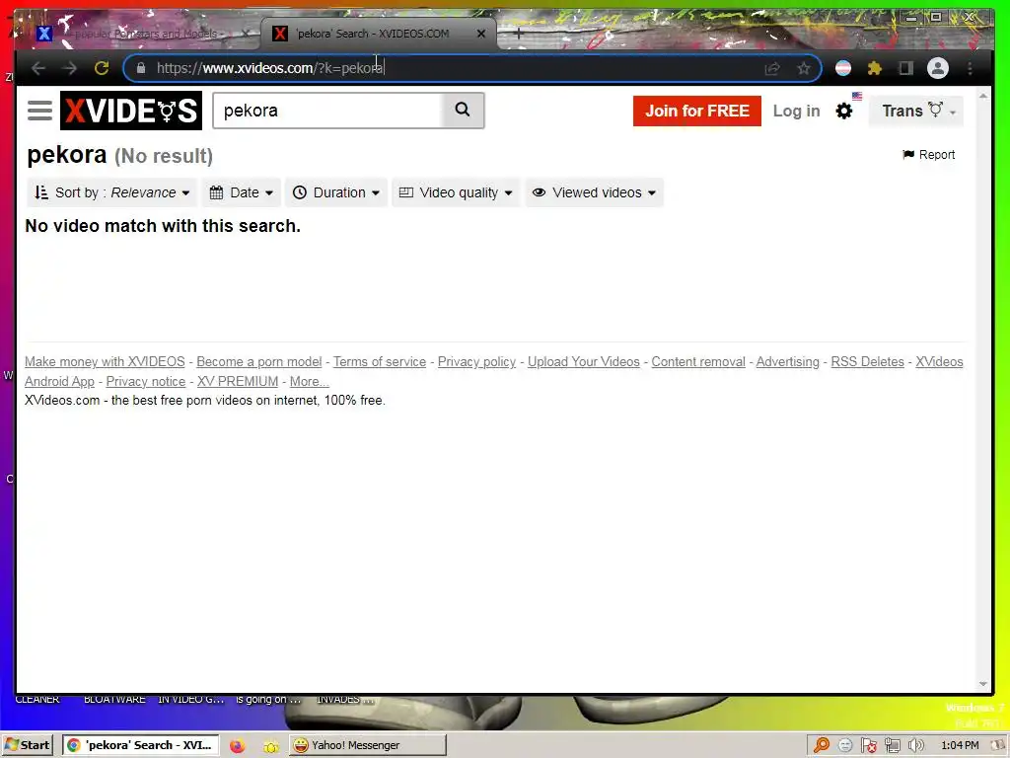Image resolution: width=1010 pixels, height=758 pixels.
Task: Click the Action Center flag tray icon
Action: tap(868, 746)
